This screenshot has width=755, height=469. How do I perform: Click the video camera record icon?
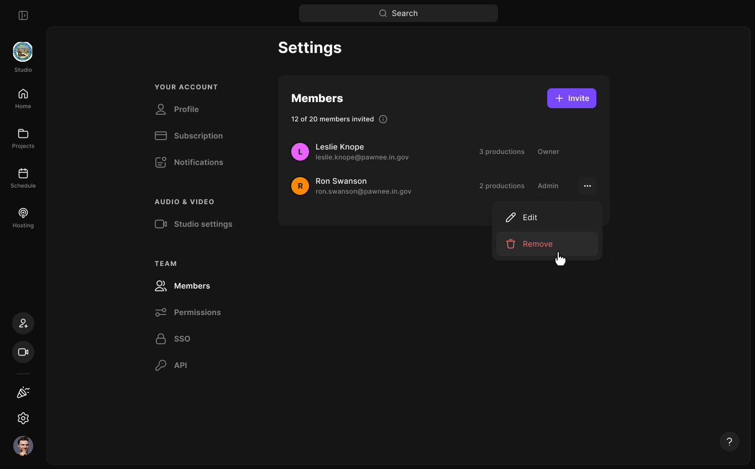tap(23, 352)
